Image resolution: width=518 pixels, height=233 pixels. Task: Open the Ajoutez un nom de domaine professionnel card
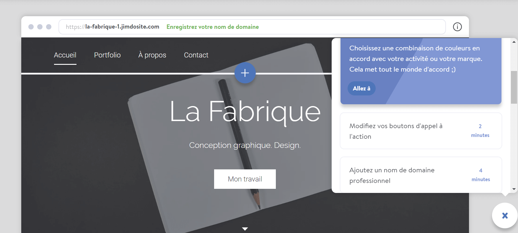[421, 175]
